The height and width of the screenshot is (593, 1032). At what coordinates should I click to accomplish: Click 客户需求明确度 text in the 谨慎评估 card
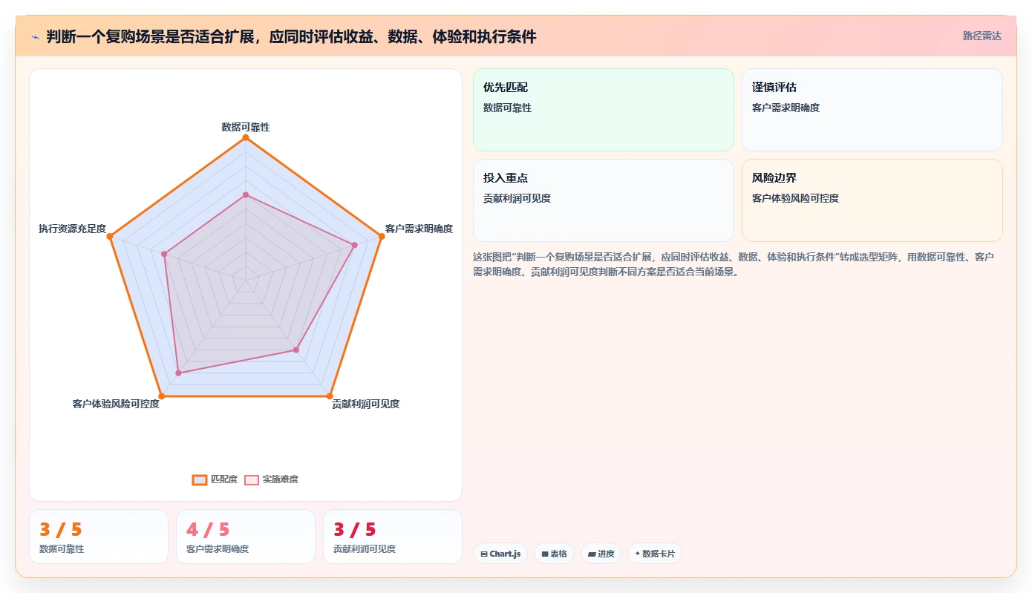pos(786,108)
